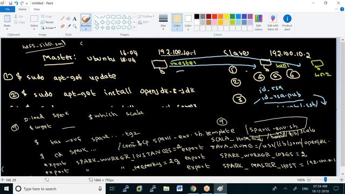Choose the Rectangle shape
The image size is (345, 194).
[x=113, y=17]
